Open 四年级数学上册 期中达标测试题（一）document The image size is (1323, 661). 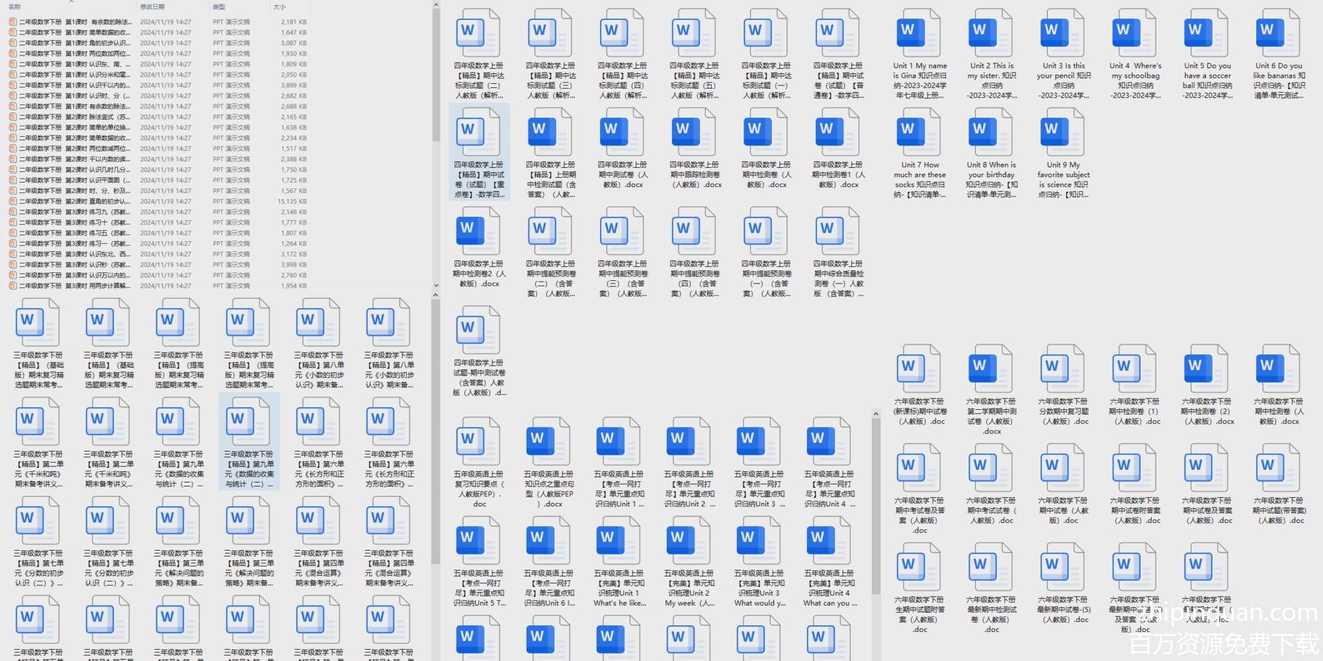click(x=766, y=54)
